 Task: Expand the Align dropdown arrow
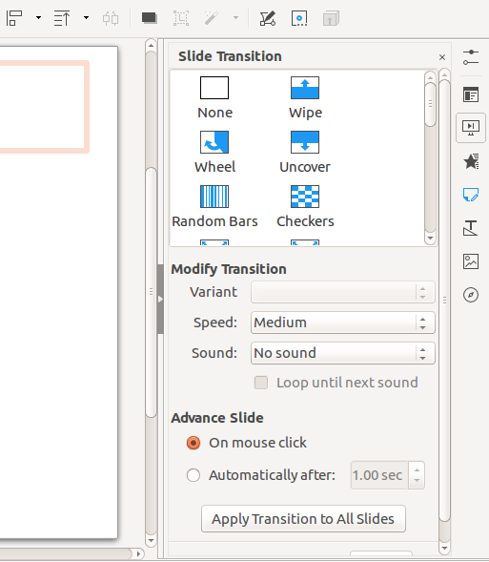pos(38,17)
